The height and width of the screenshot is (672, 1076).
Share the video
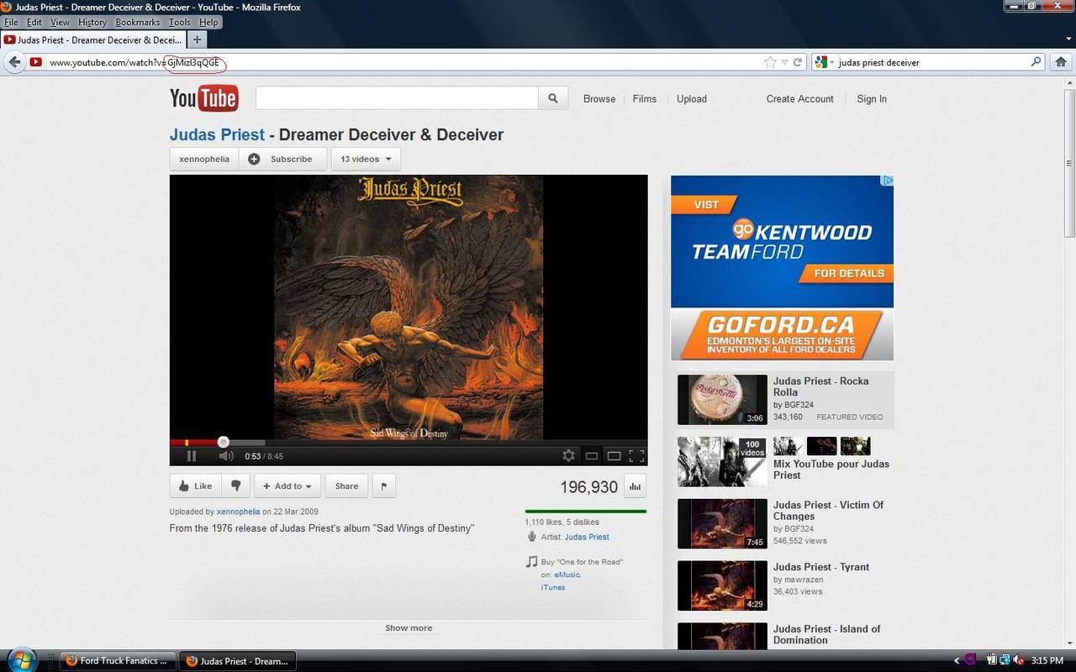click(346, 486)
